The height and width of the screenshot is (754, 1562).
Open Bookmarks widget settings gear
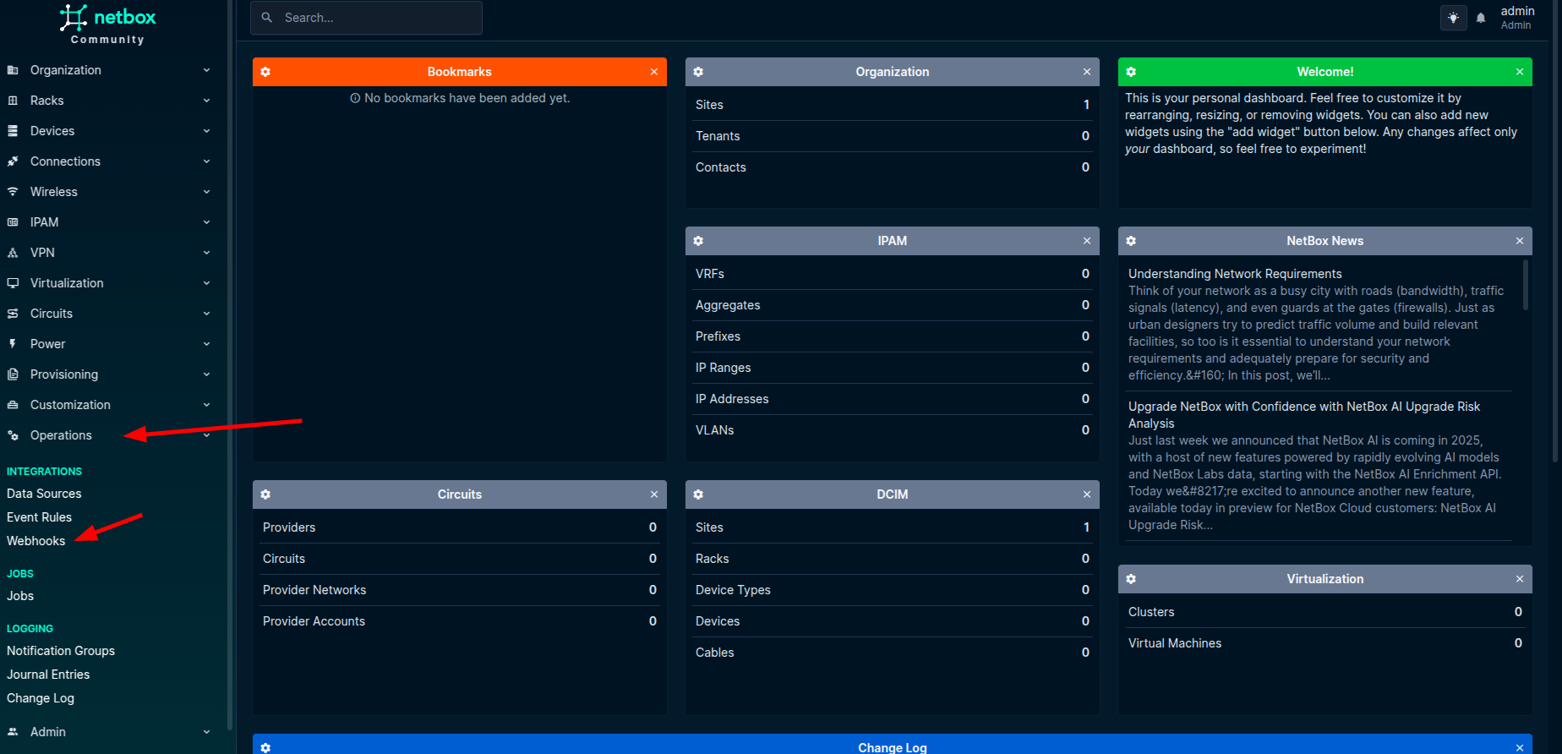265,72
